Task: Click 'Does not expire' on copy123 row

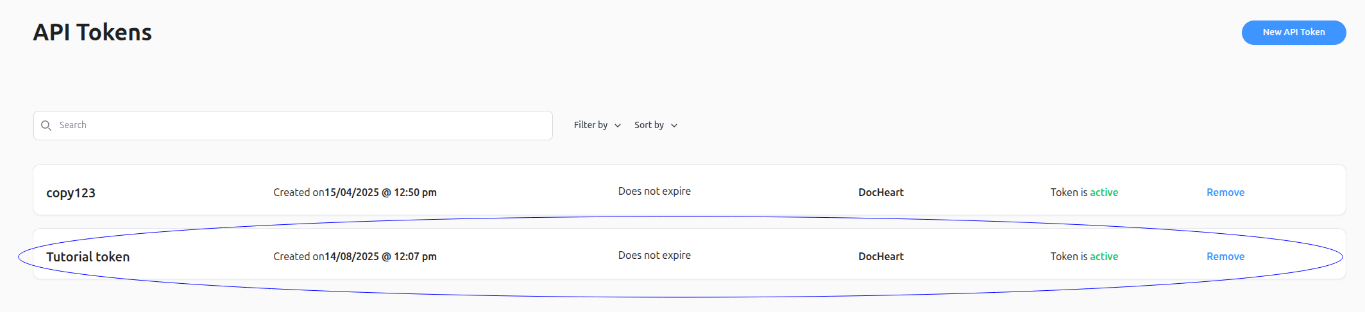Action: (x=654, y=192)
